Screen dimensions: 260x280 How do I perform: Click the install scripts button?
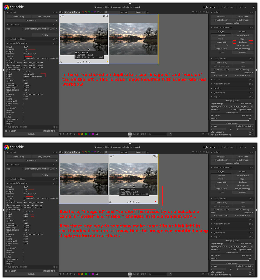click(49, 131)
